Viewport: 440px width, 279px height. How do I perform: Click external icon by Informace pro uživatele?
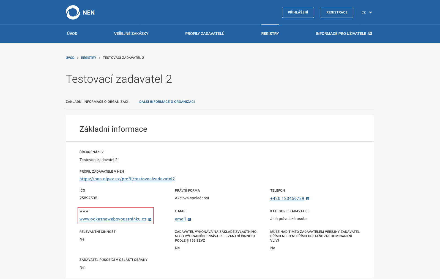point(370,33)
